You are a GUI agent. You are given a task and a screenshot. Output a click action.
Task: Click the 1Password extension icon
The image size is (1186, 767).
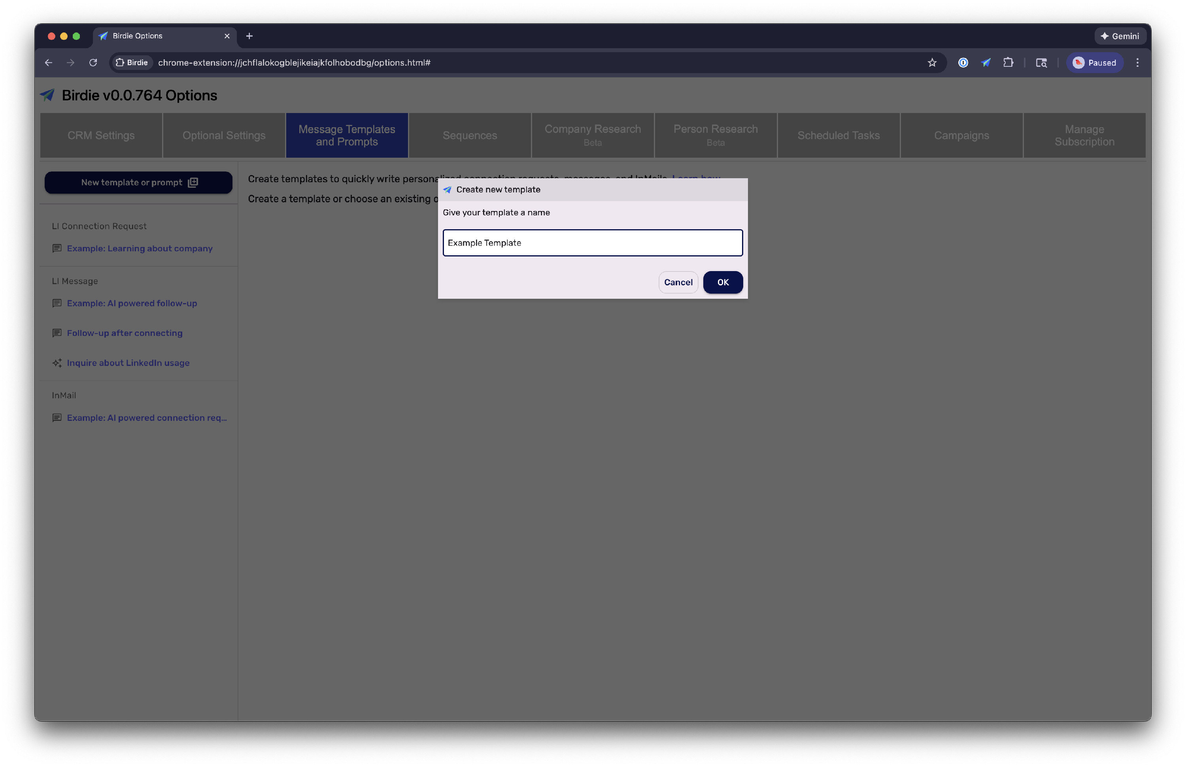[x=963, y=63]
